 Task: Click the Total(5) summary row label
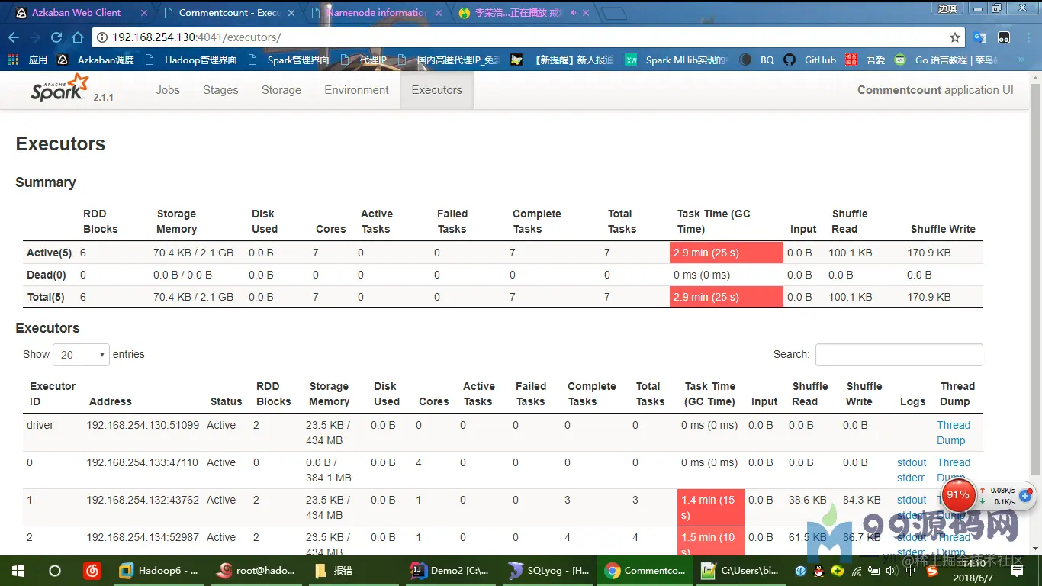coord(46,297)
